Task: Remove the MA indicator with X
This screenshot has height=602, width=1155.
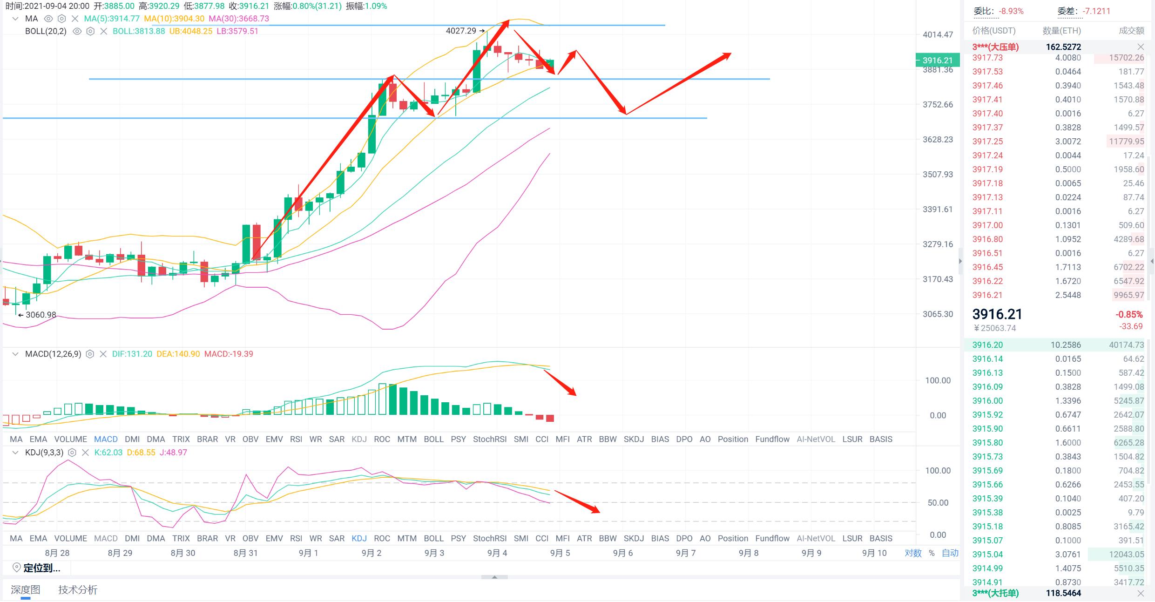Action: click(x=75, y=19)
